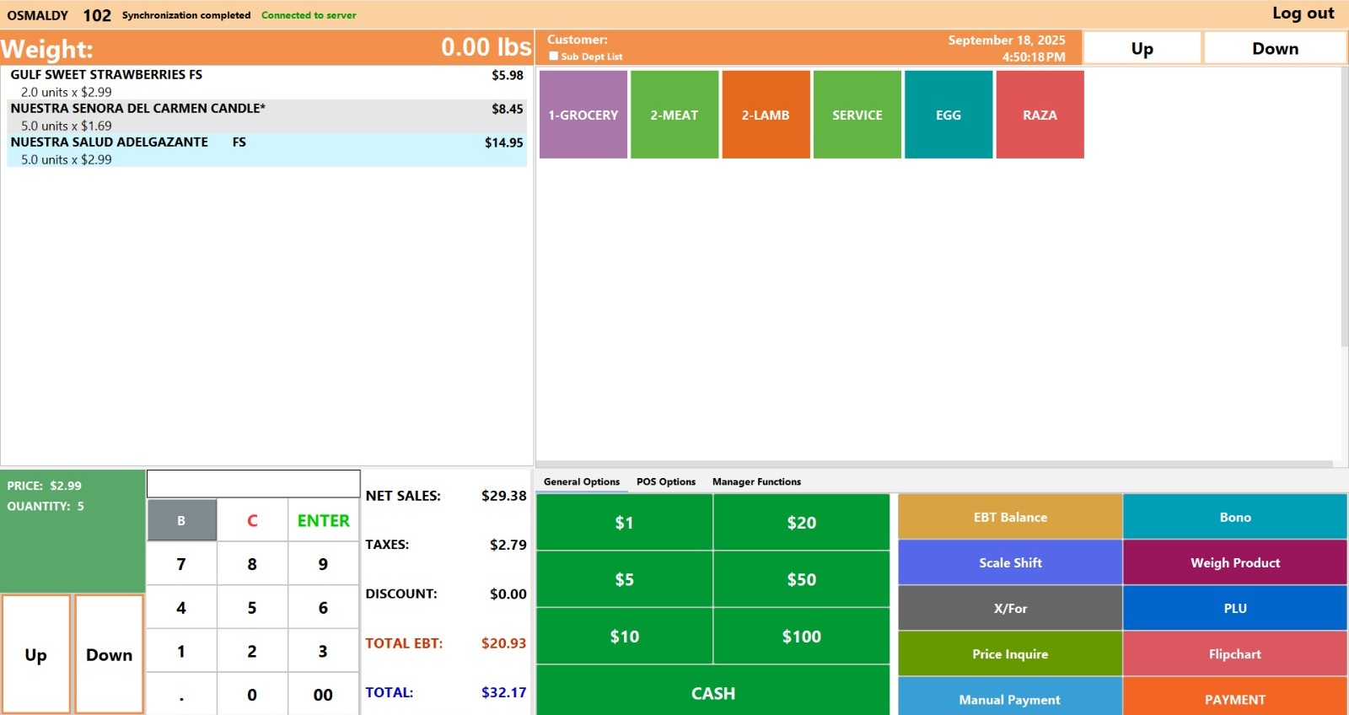Tap keypad digit 2
Screen dimensions: 1349x715
pos(252,651)
